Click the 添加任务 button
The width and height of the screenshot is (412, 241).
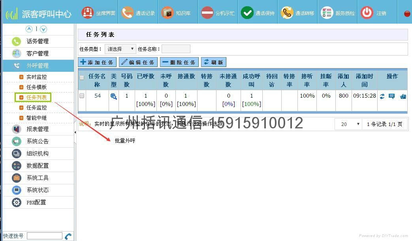point(97,62)
